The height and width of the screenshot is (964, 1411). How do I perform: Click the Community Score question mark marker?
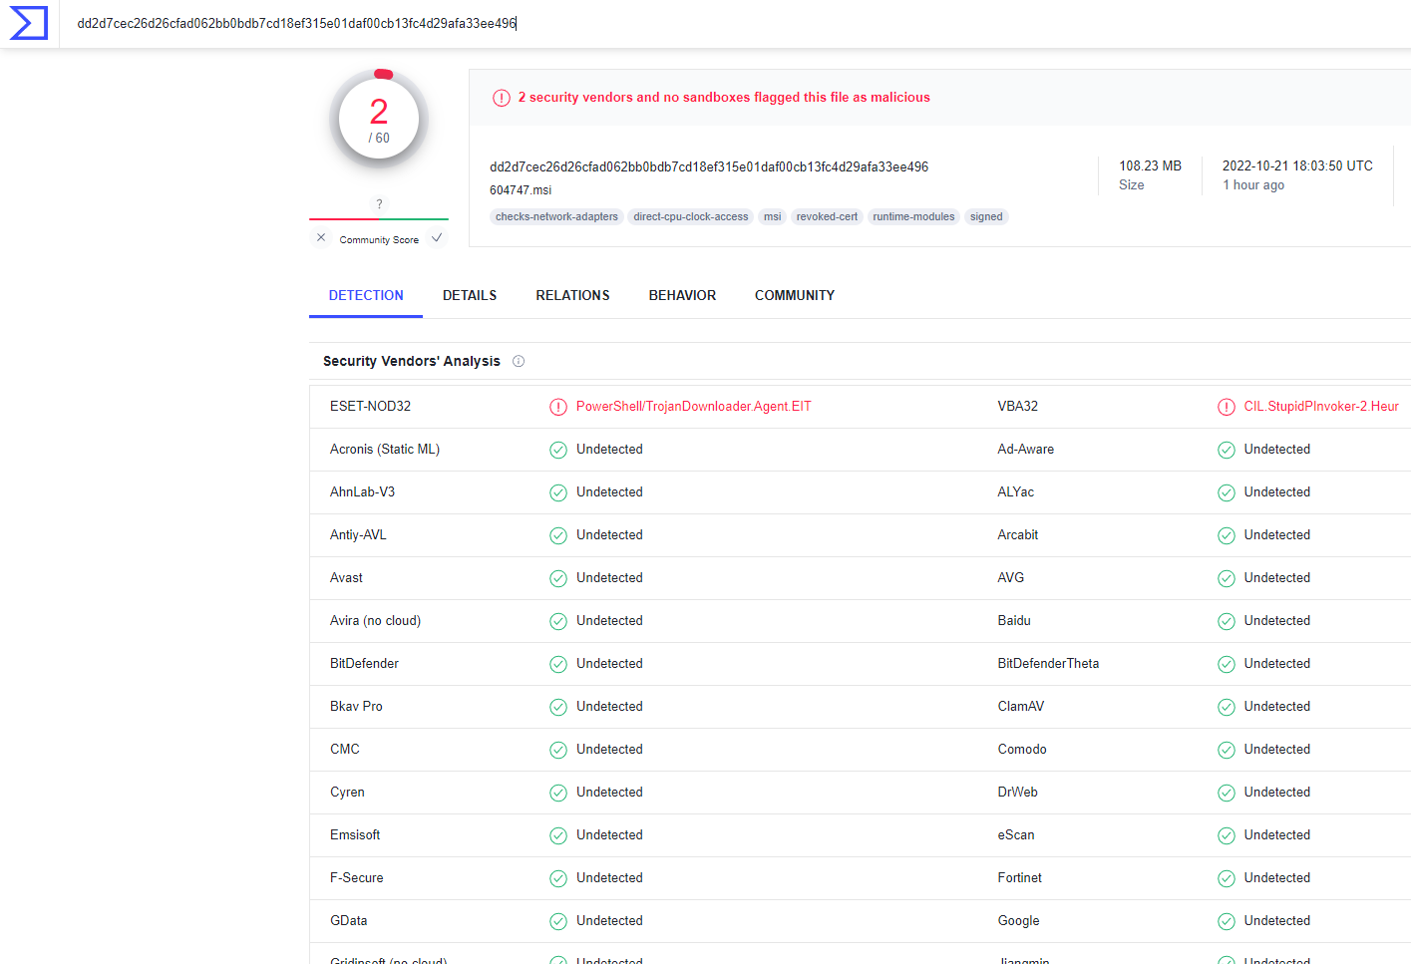point(379,203)
